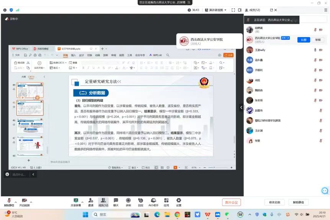Enter fullscreen using the top bar icon

point(233,10)
